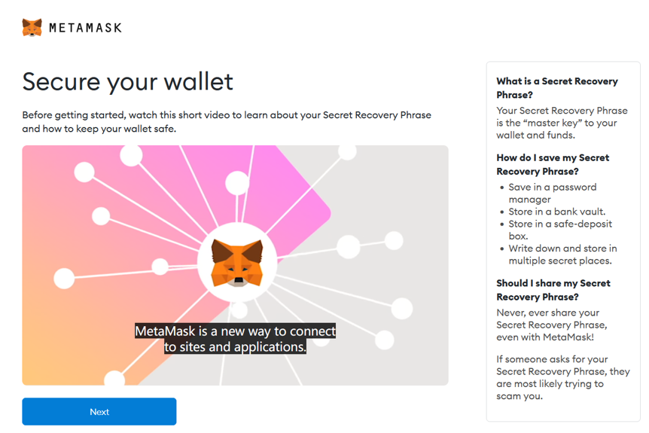Click 'Save in a password manager' bullet

[553, 194]
